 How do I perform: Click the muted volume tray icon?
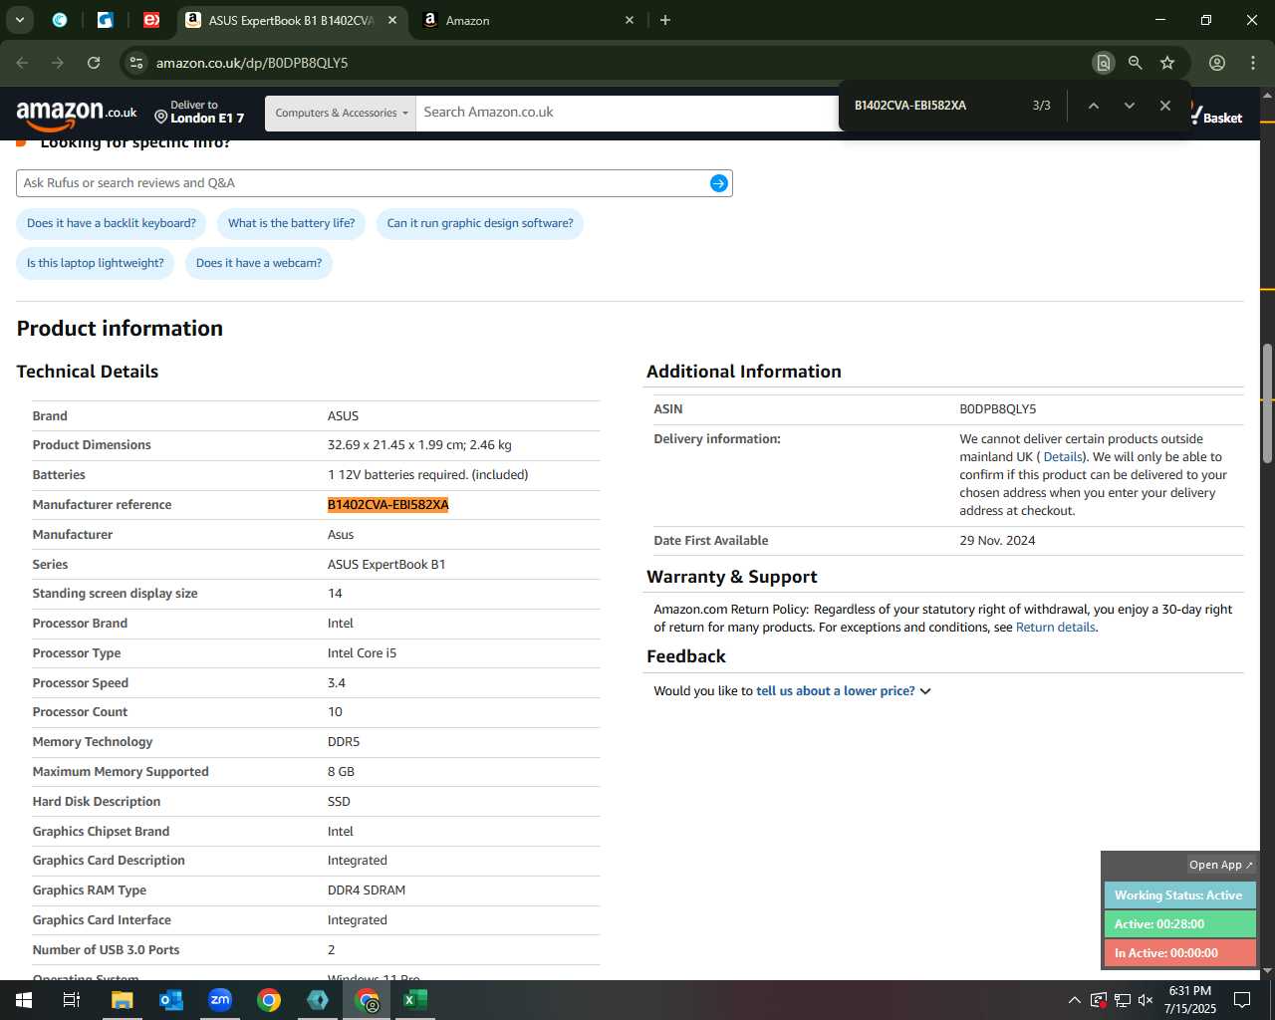point(1146,1000)
